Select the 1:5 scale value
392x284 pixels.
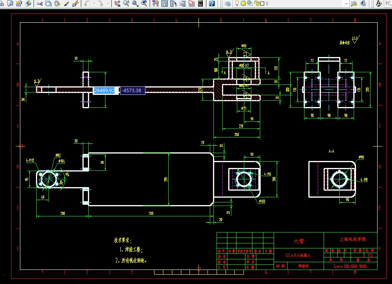point(370,255)
